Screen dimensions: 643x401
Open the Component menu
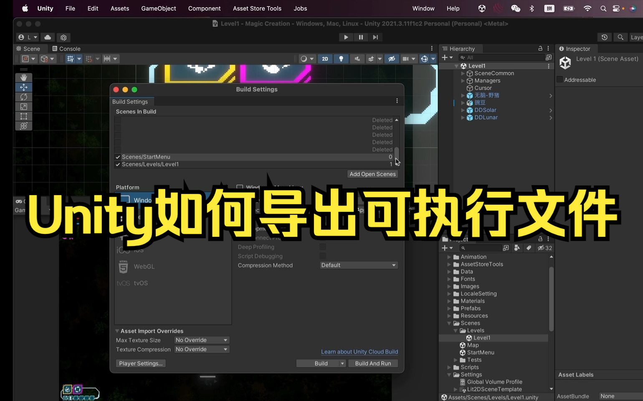tap(205, 8)
